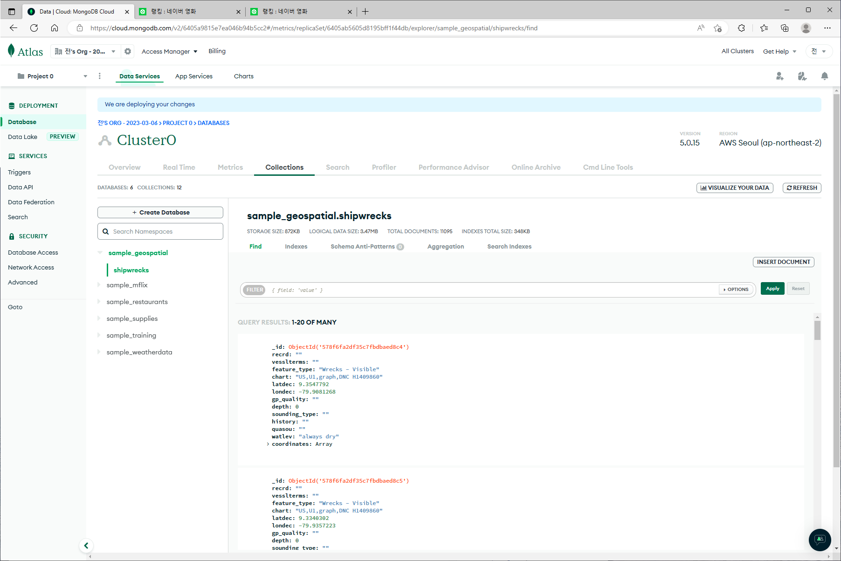Image resolution: width=841 pixels, height=561 pixels.
Task: Click Search Namespaces input
Action: click(x=160, y=231)
